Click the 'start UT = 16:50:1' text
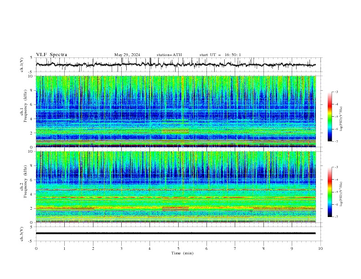This screenshot has width=361, height=279. 220,55
